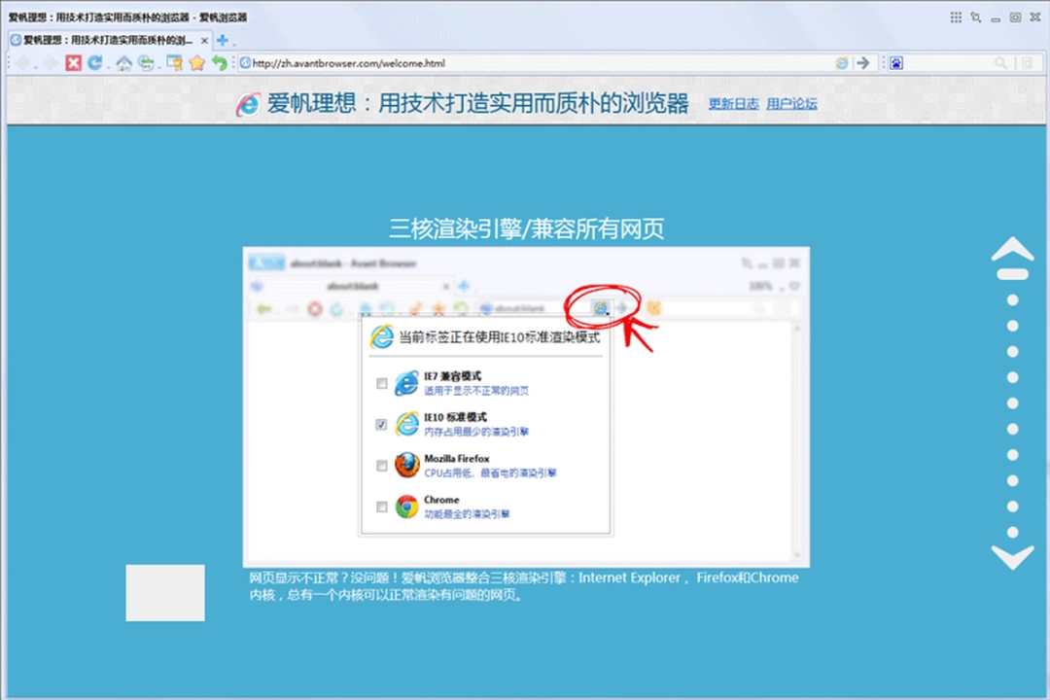Check the Mozilla Firefox engine checkbox
Viewport: 1050px width, 700px height.
point(382,465)
